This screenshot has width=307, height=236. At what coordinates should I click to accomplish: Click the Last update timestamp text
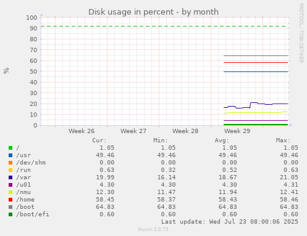point(230,222)
